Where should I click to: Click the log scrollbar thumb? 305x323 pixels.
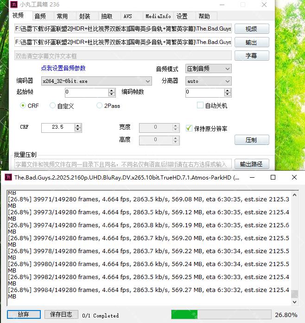click(x=295, y=294)
